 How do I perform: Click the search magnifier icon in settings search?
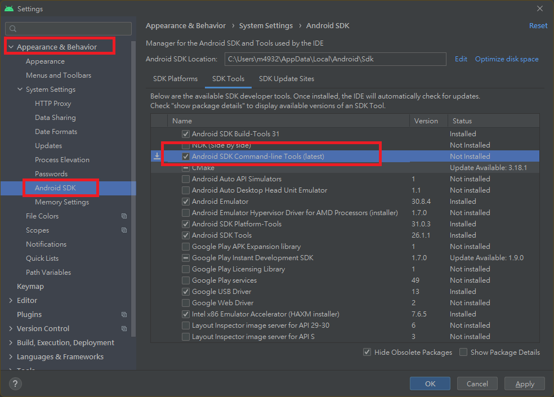pos(13,29)
